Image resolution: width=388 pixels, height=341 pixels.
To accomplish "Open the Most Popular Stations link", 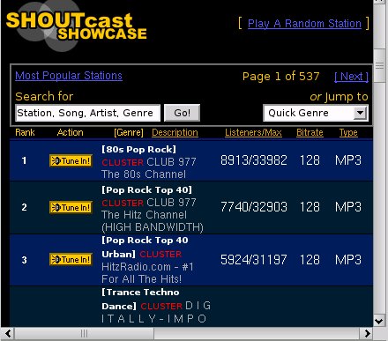I will [x=69, y=76].
